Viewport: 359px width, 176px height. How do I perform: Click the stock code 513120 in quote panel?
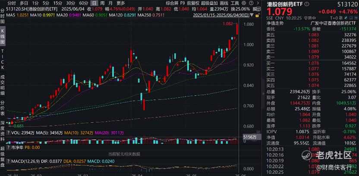click(x=347, y=4)
